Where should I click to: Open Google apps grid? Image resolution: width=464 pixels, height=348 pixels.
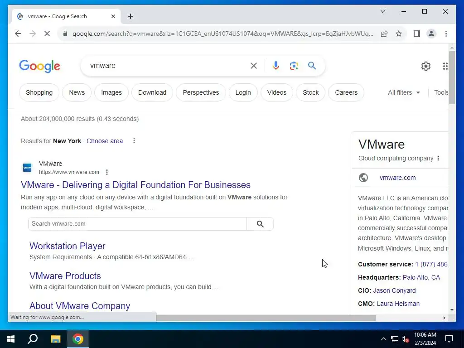tap(445, 66)
